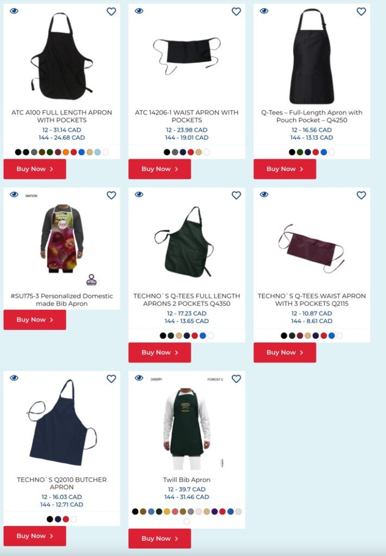Add Twill Bib Apron to favorites
Screen dimensions: 386x556
point(236,378)
